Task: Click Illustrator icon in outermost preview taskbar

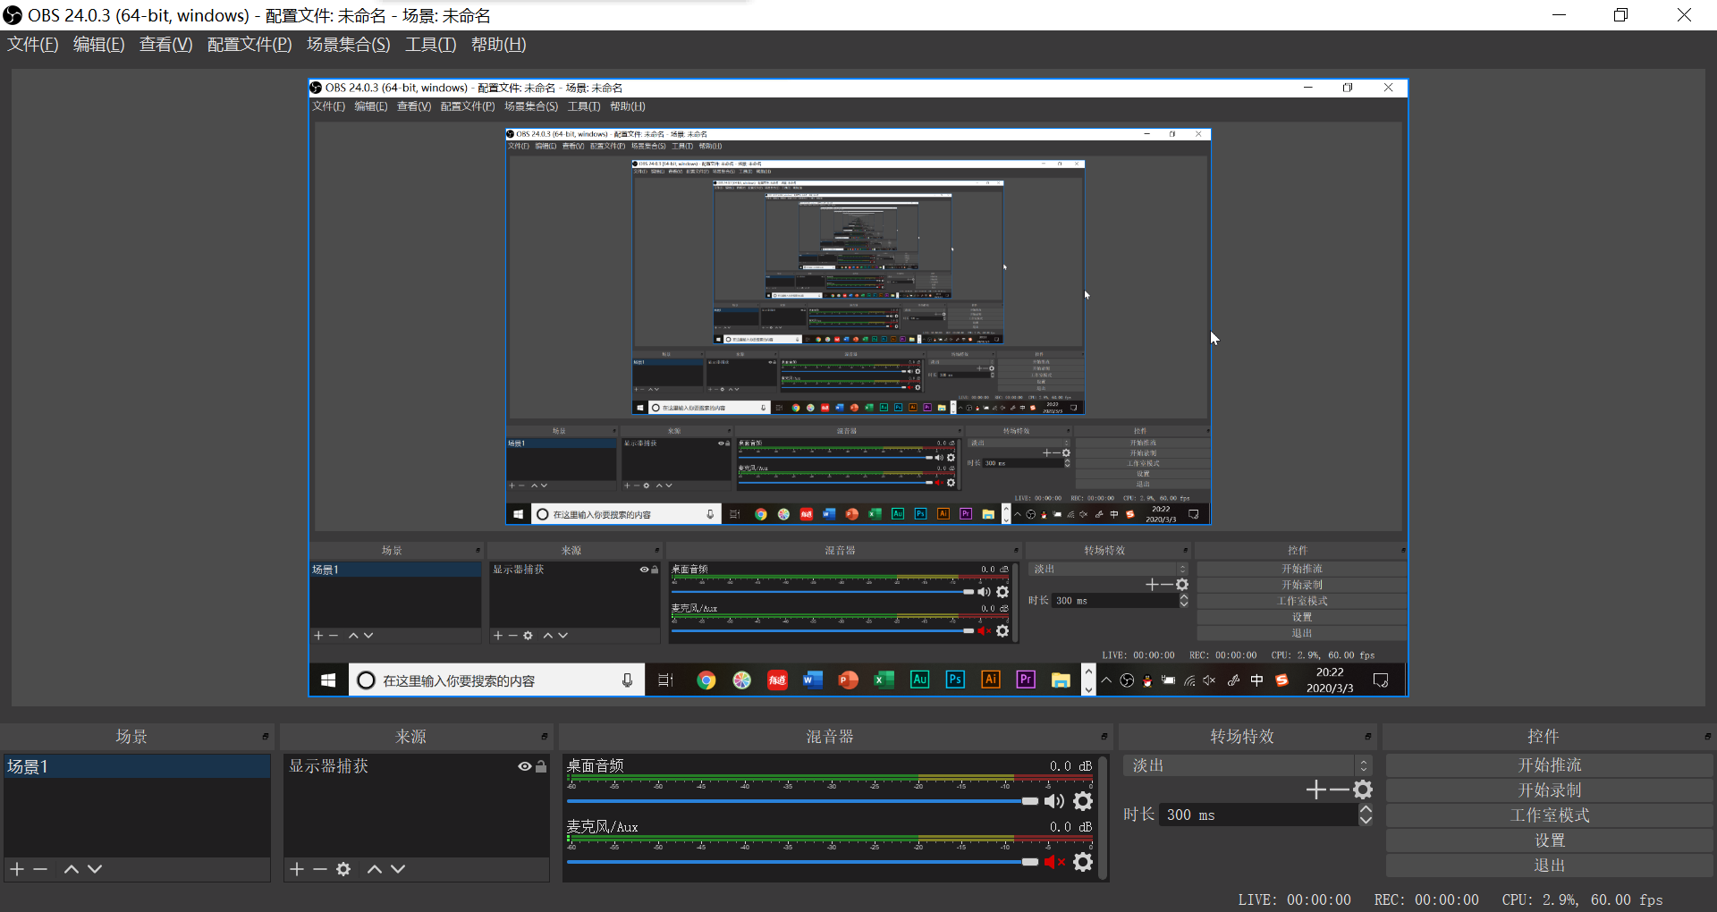Action: [x=990, y=680]
